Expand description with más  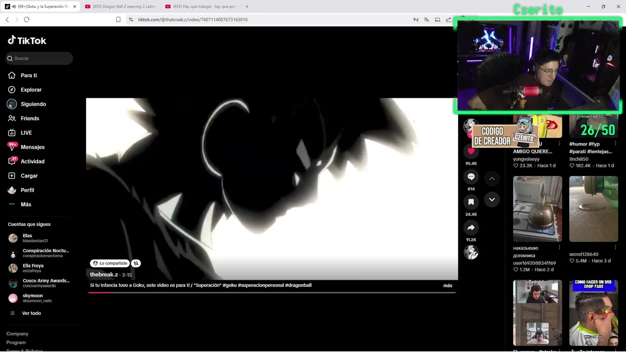tap(447, 286)
